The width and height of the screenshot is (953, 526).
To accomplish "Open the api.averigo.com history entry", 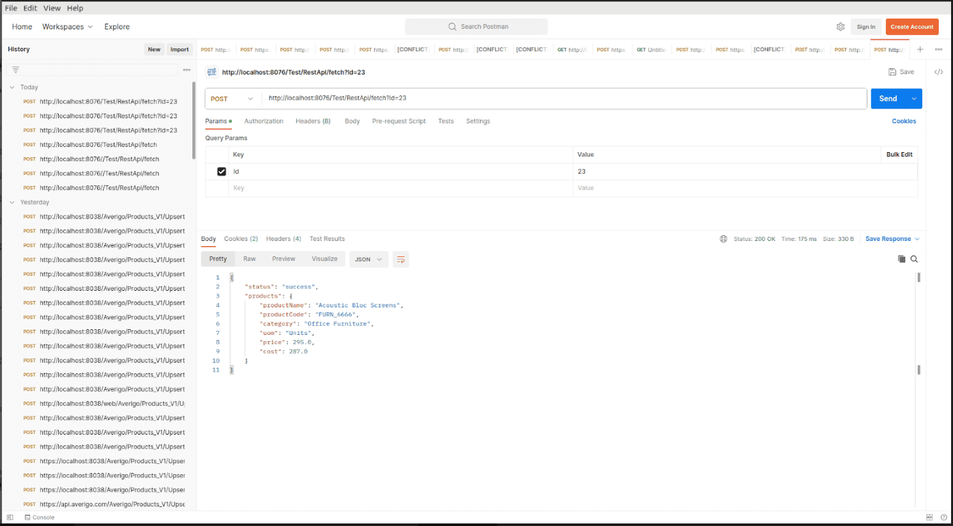I will [x=104, y=504].
